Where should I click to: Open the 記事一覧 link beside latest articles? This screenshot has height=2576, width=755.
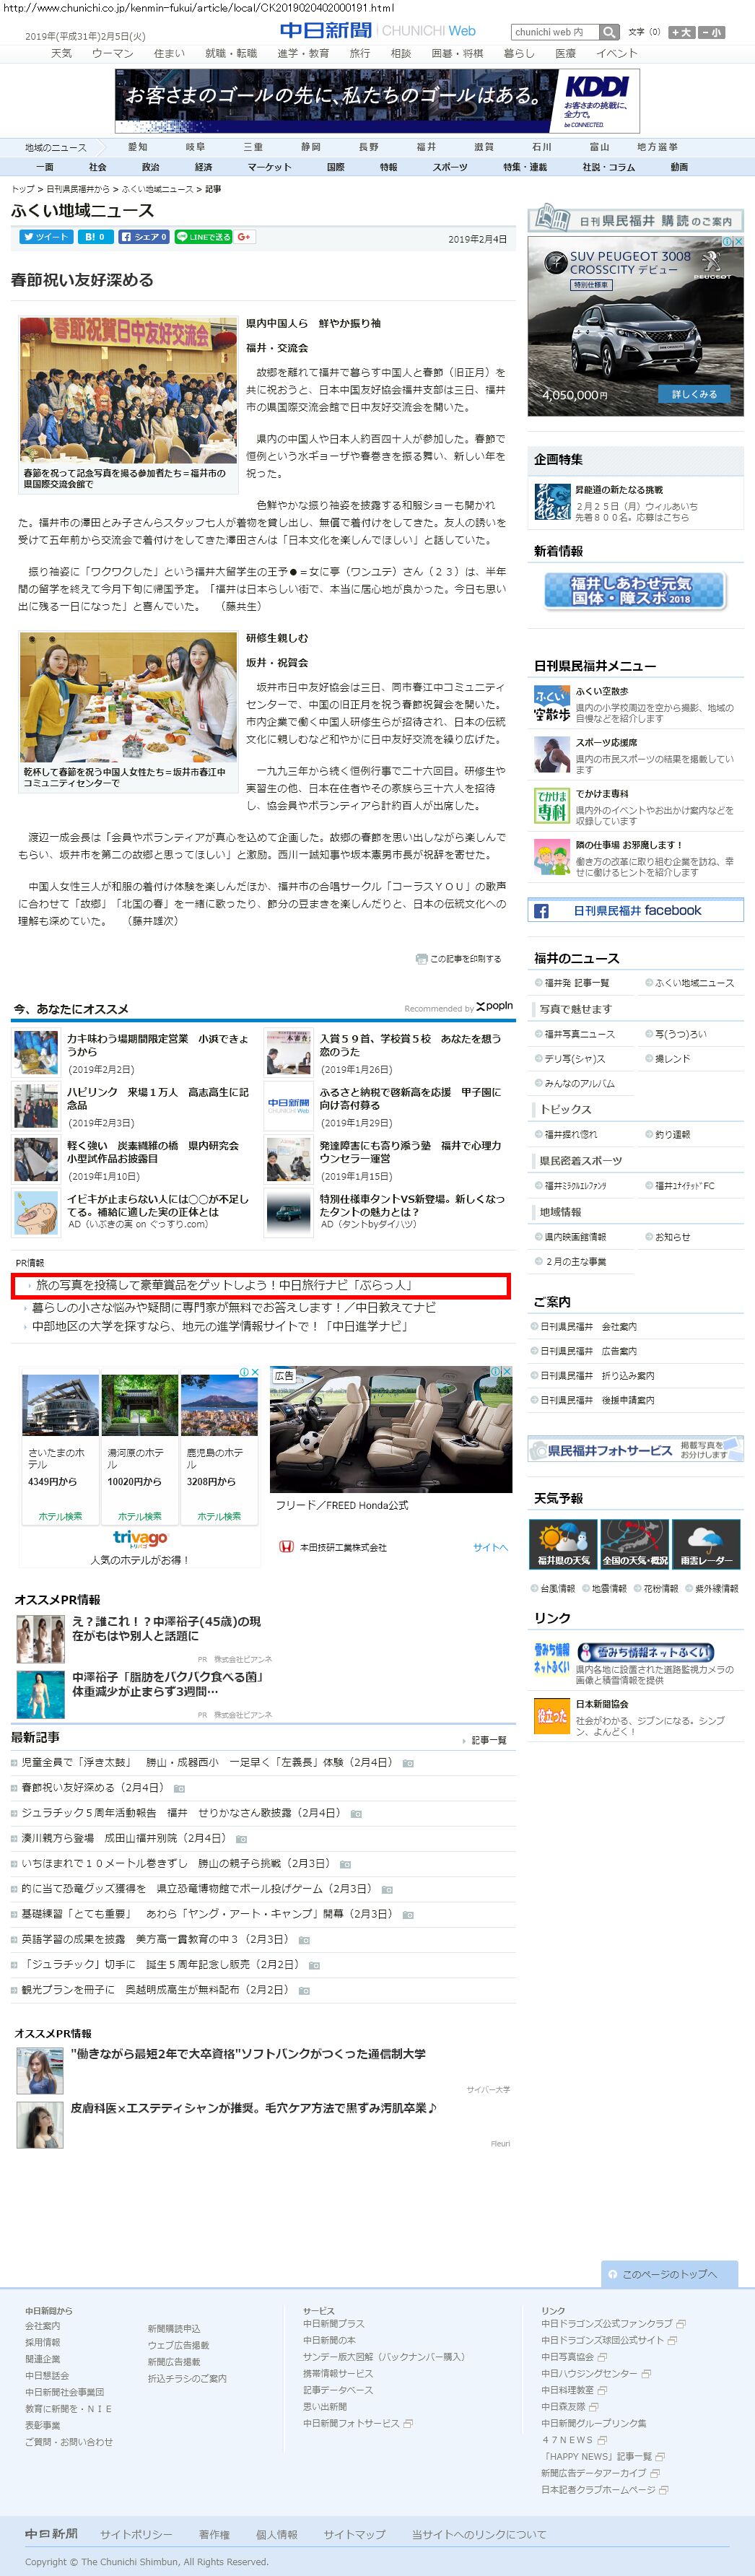coord(488,1740)
